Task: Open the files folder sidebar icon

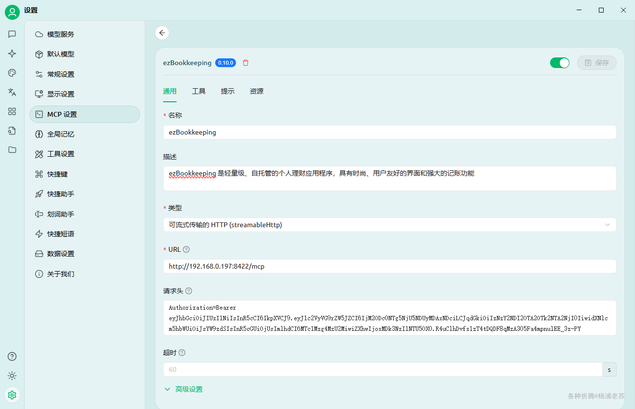Action: click(x=12, y=150)
